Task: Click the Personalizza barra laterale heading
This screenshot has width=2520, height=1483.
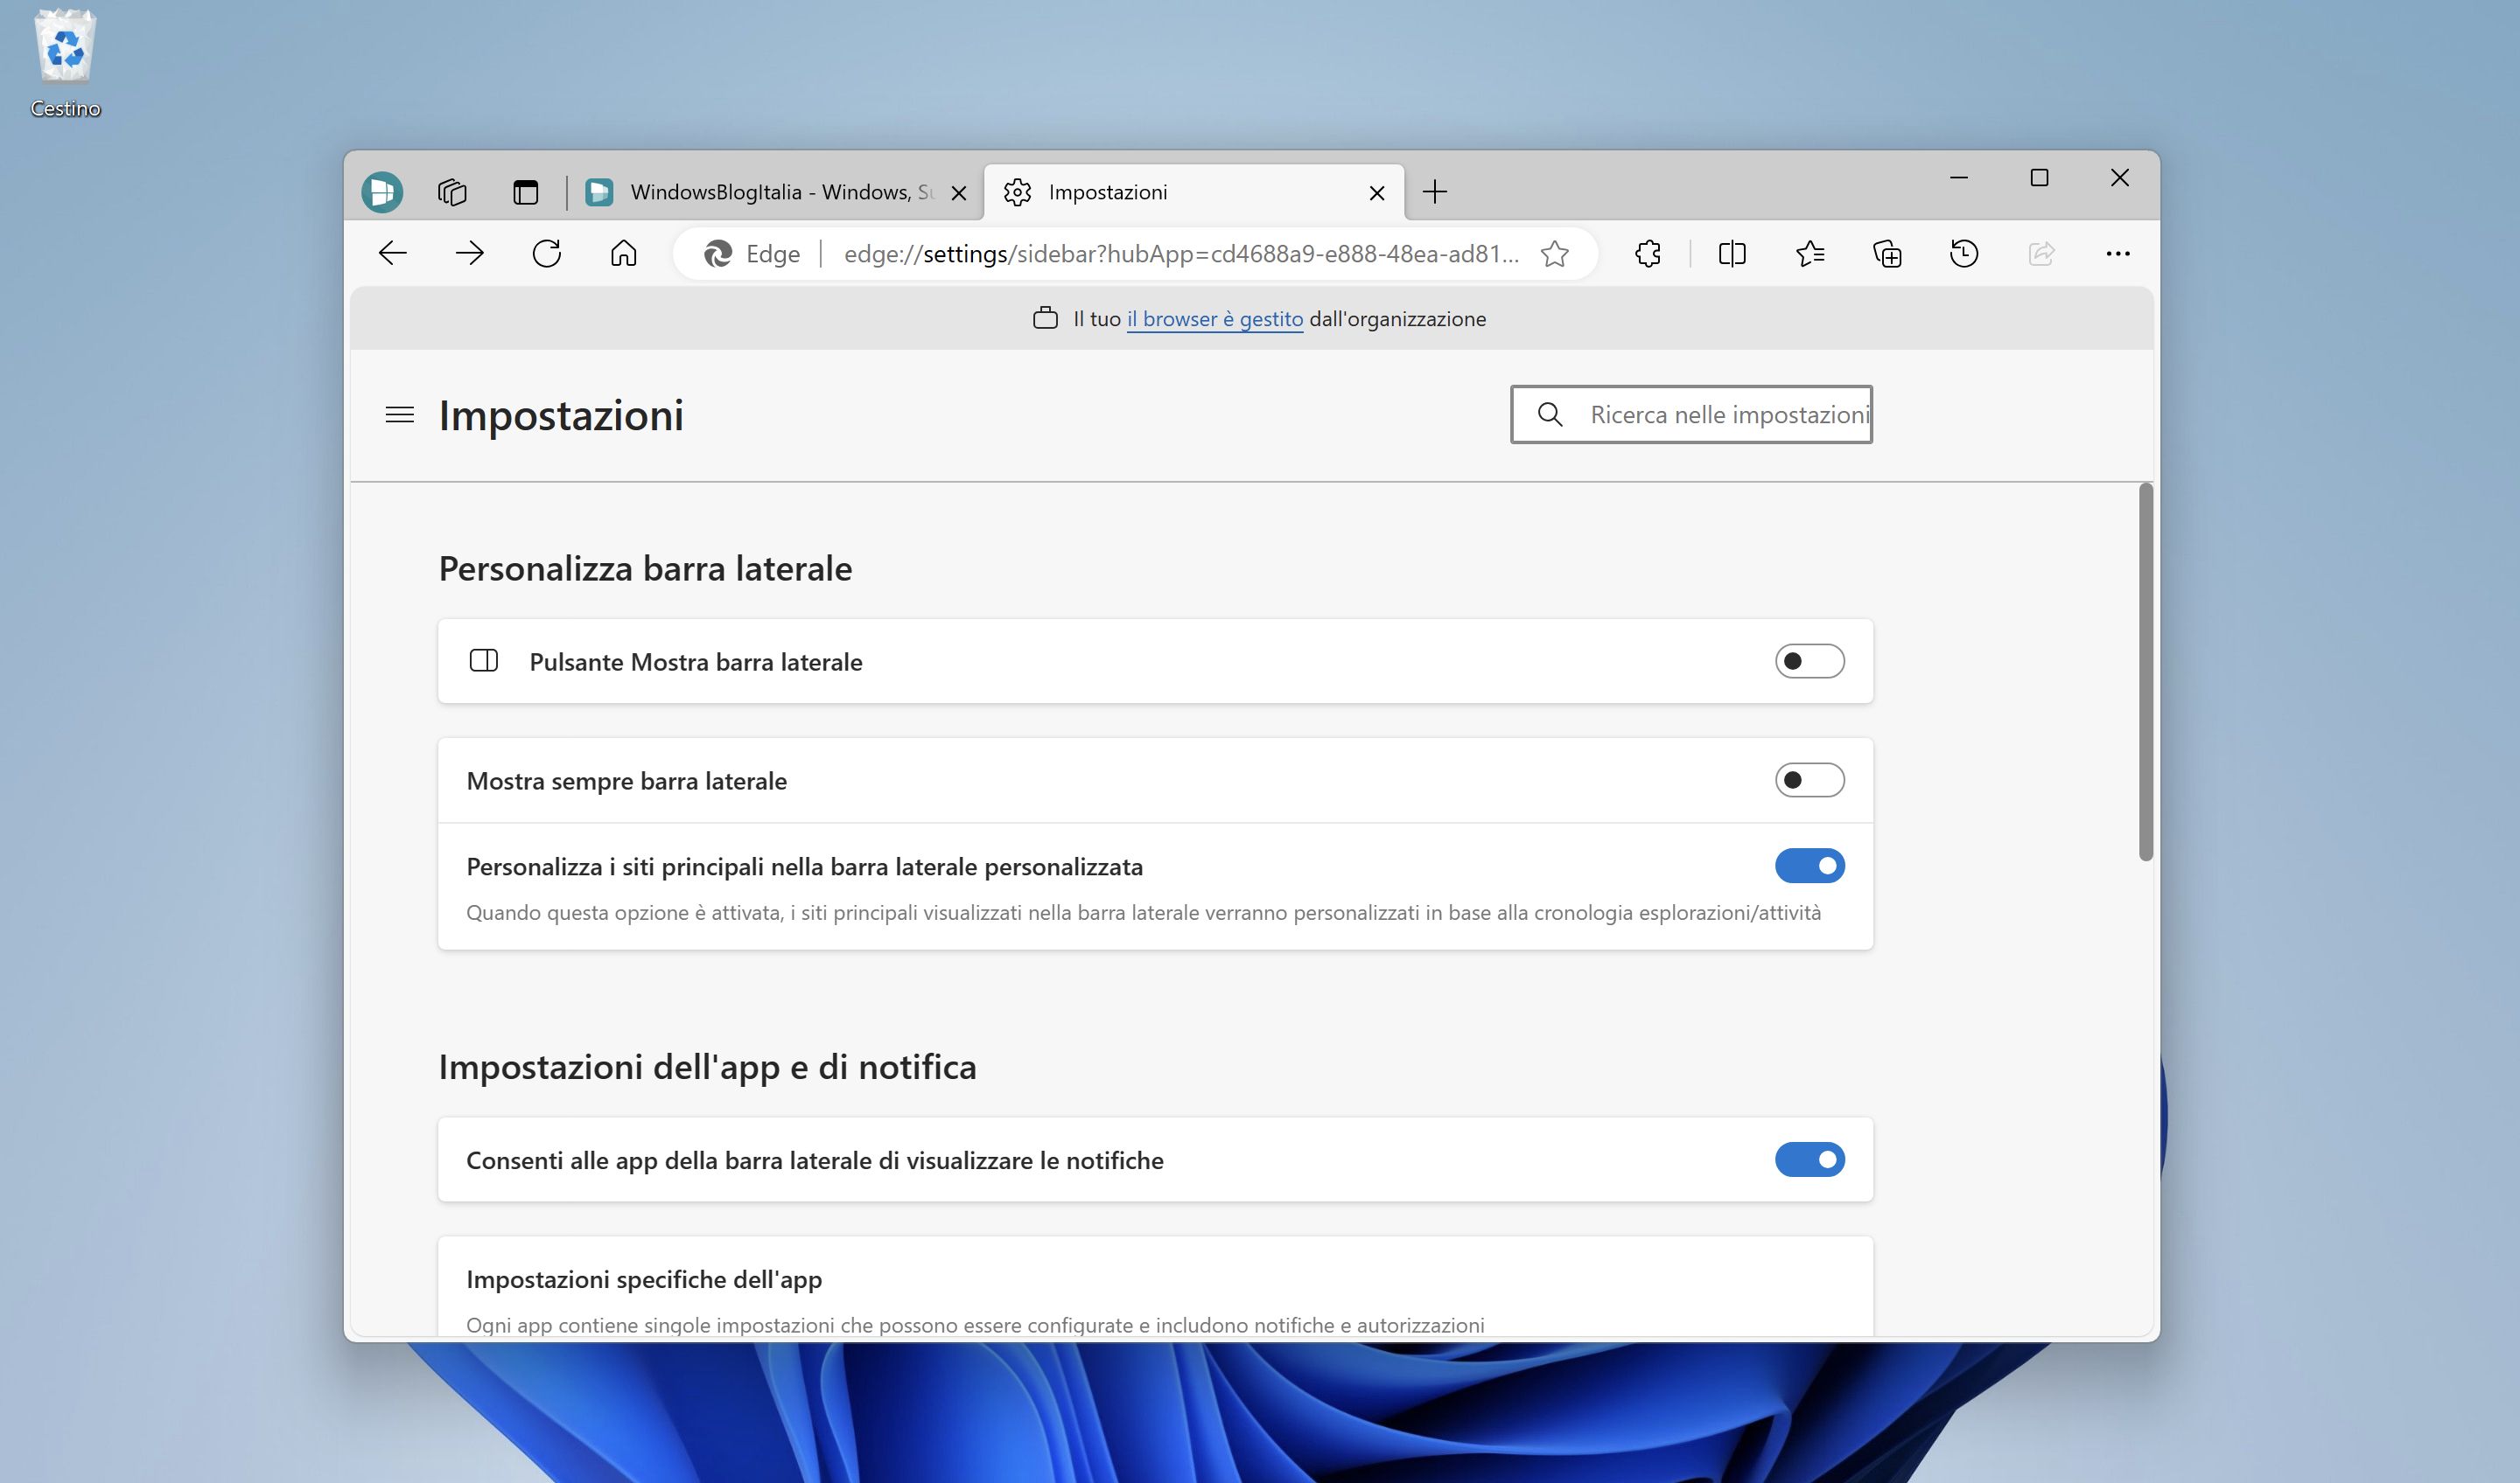Action: pos(646,568)
